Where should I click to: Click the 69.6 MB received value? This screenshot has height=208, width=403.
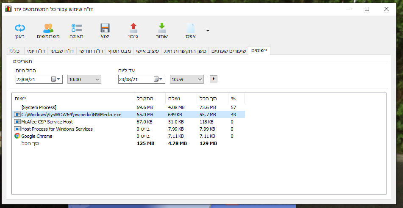(145, 107)
